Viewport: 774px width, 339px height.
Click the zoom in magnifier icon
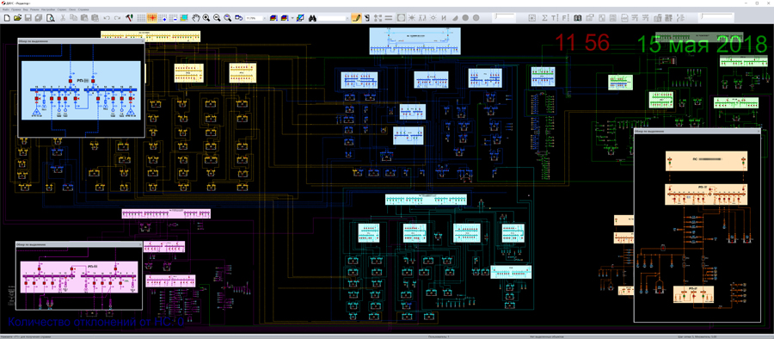[x=206, y=18]
